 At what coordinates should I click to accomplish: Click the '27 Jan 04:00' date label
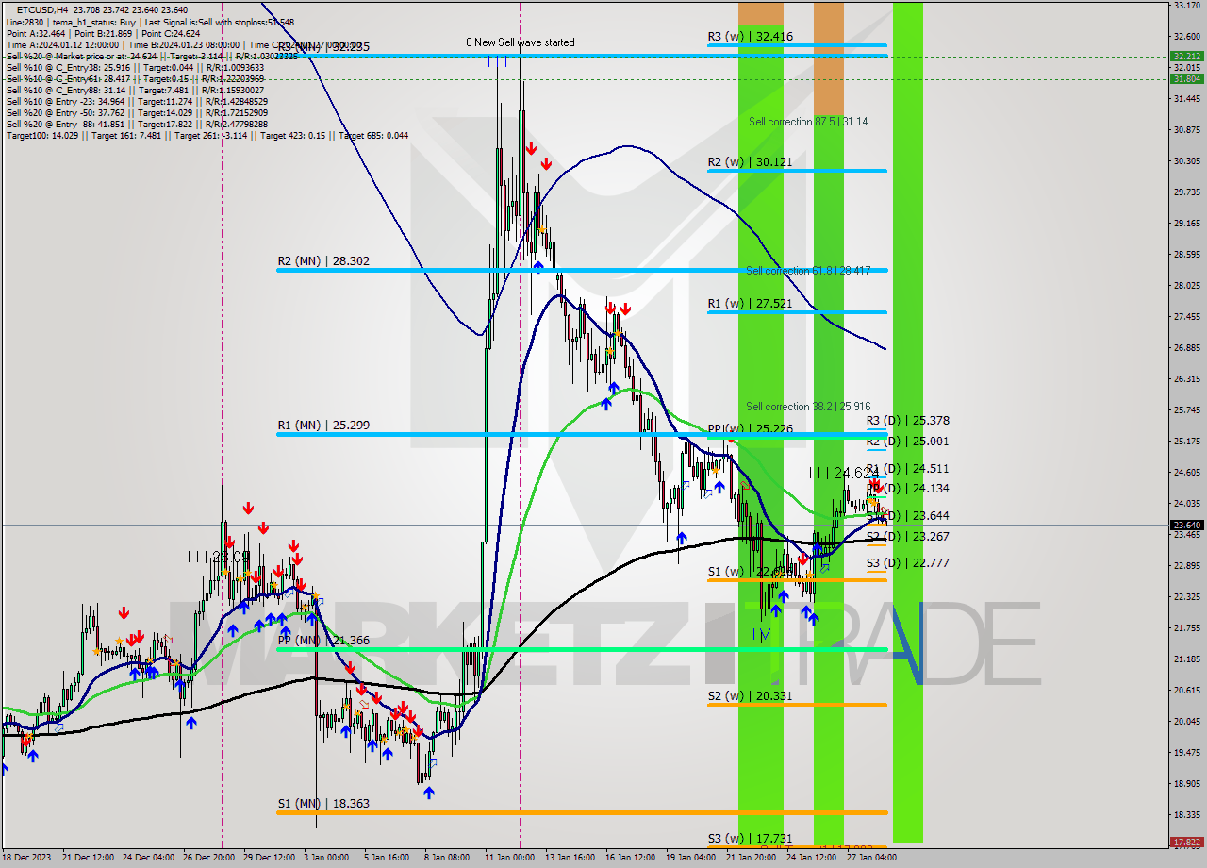click(871, 858)
